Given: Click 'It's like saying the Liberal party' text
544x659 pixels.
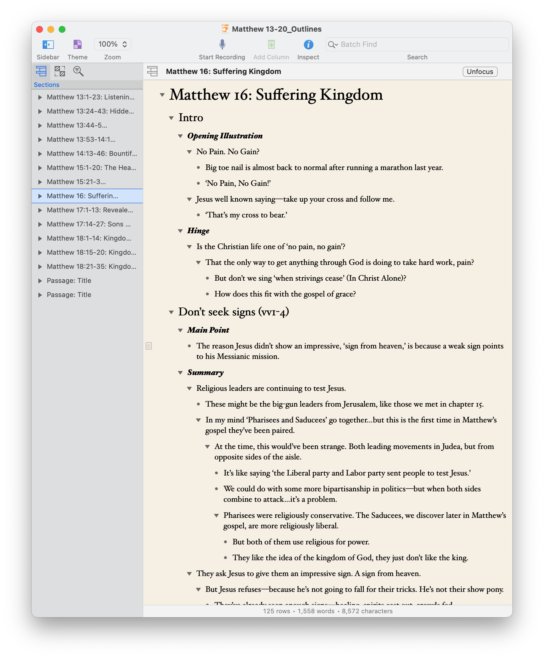Looking at the screenshot, I should click(x=347, y=473).
